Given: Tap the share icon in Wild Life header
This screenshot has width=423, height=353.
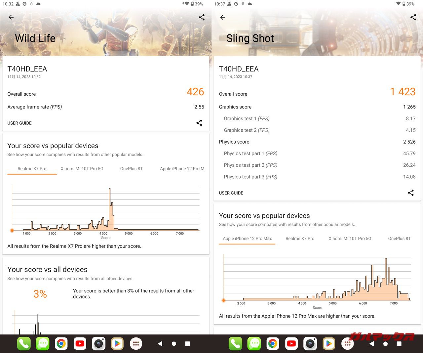Looking at the screenshot, I should point(202,17).
